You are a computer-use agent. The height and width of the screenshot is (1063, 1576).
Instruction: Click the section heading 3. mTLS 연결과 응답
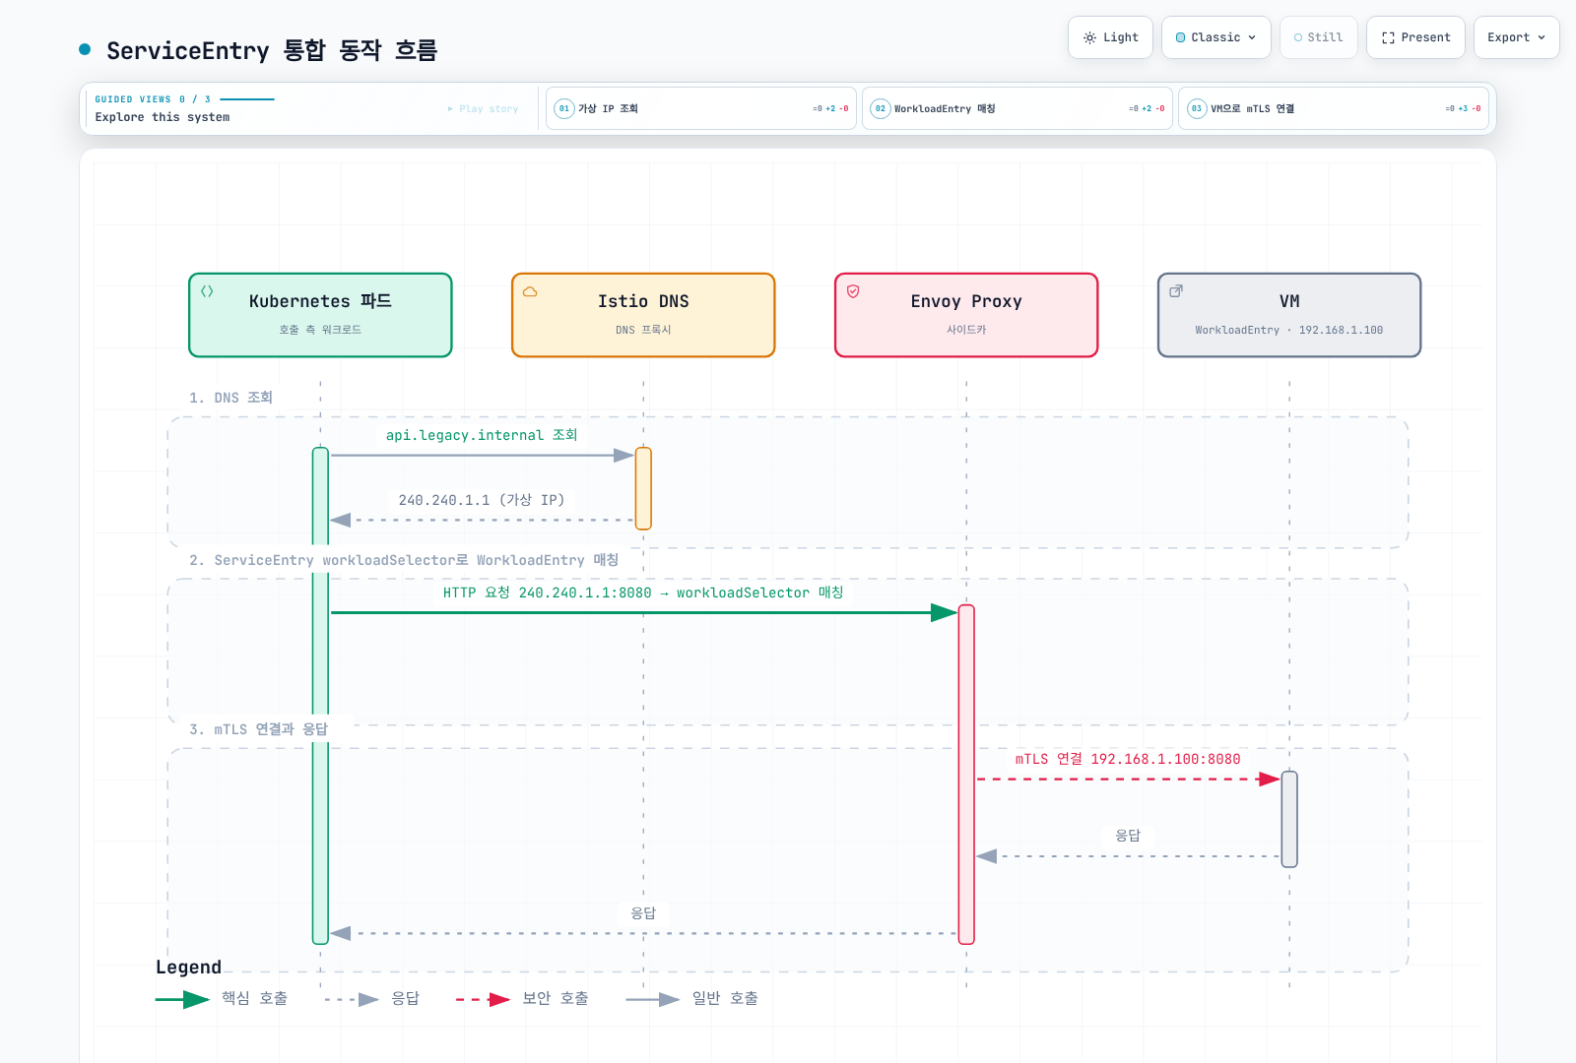click(258, 729)
